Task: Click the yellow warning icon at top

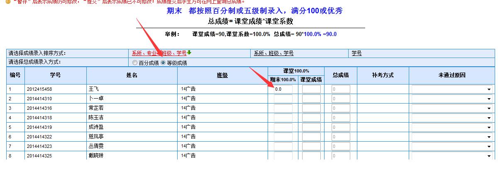Action: pyautogui.click(x=8, y=1)
